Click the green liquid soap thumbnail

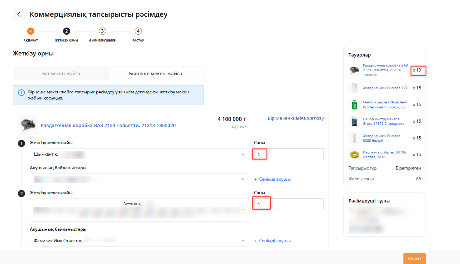click(x=354, y=104)
